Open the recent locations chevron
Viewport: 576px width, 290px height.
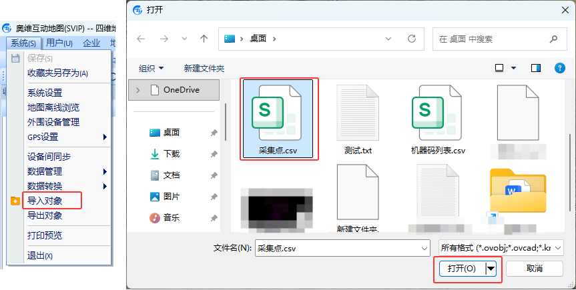tap(184, 39)
